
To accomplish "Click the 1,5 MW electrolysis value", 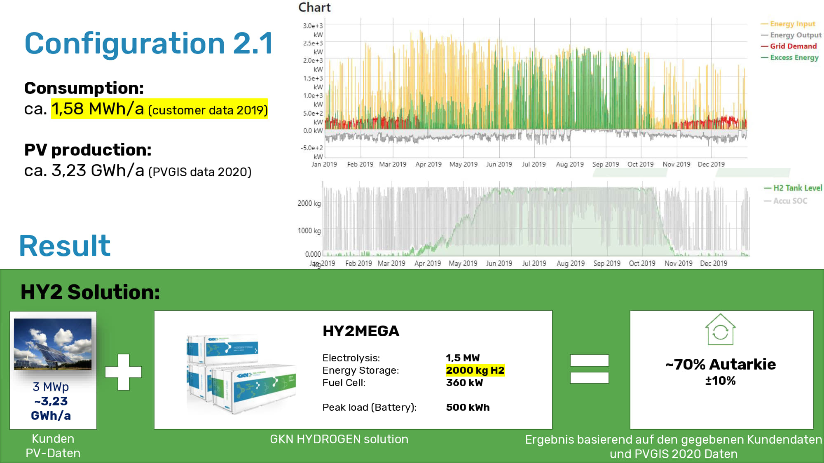I will (x=463, y=358).
